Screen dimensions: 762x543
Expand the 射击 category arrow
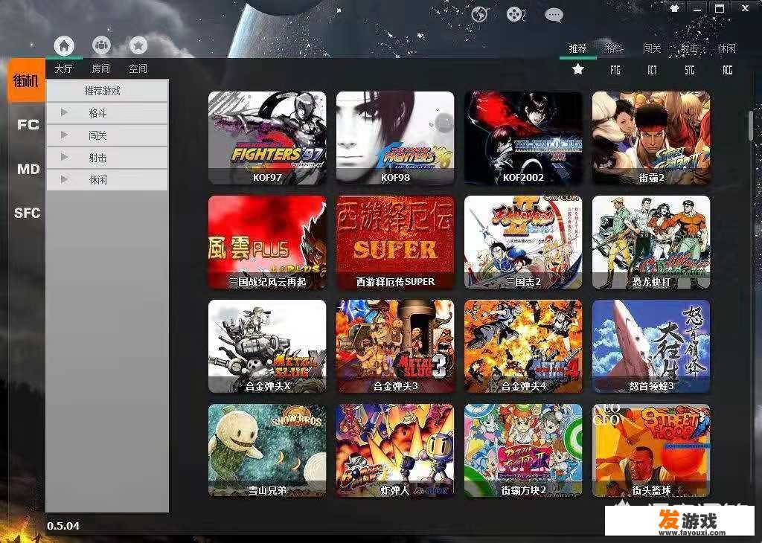click(64, 157)
